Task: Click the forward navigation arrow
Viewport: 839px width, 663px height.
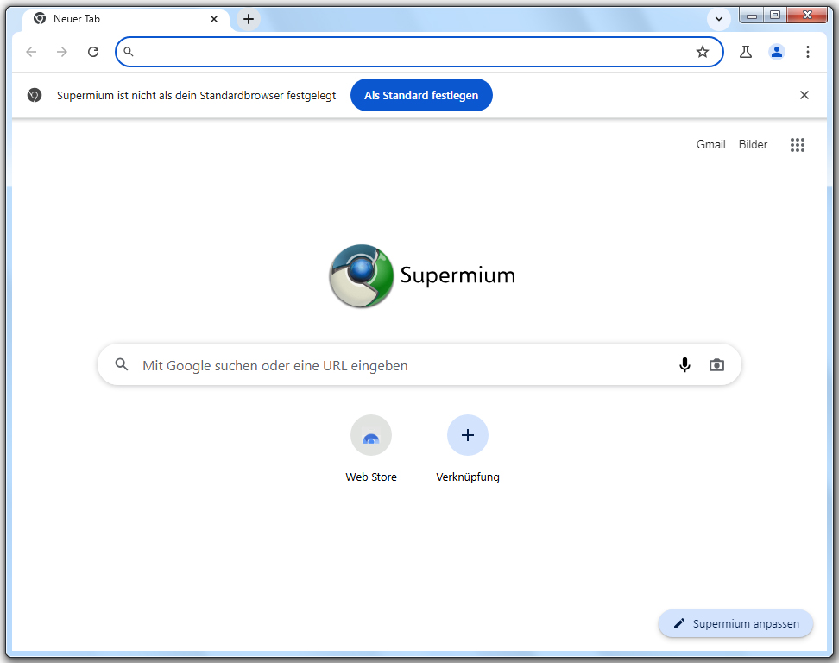Action: click(x=62, y=52)
